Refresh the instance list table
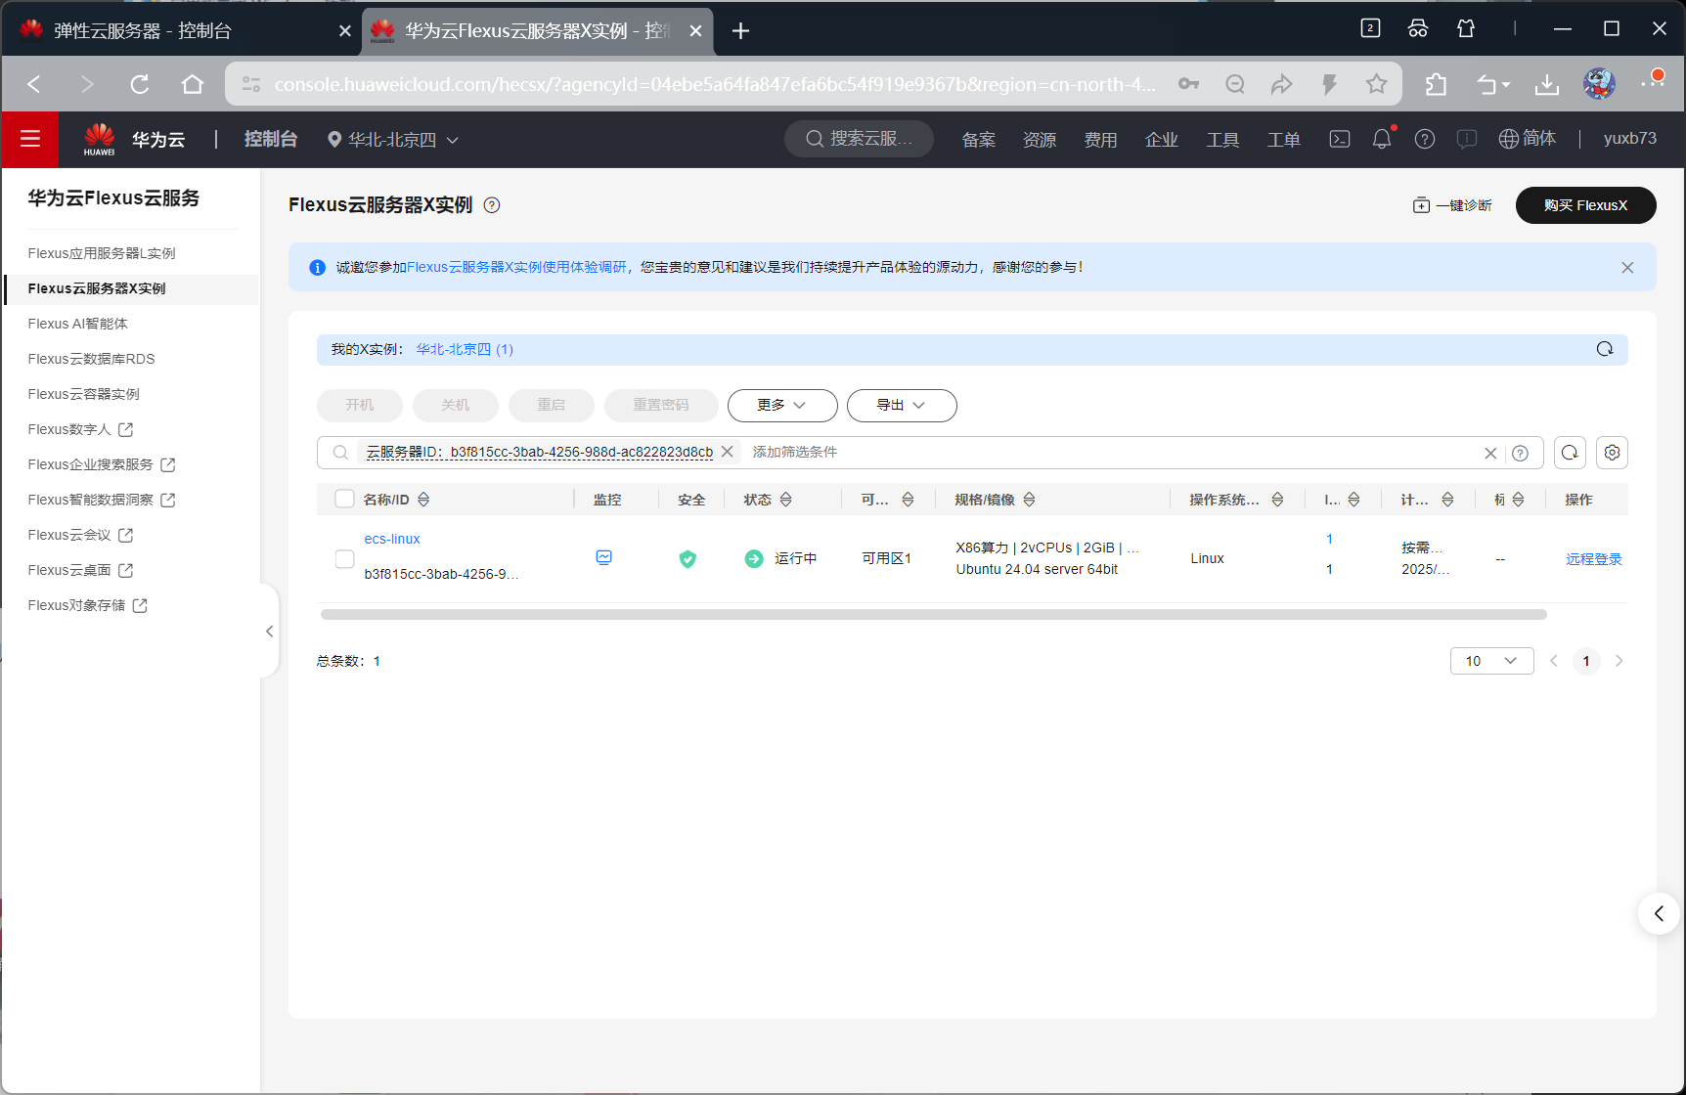The image size is (1686, 1095). (1570, 453)
